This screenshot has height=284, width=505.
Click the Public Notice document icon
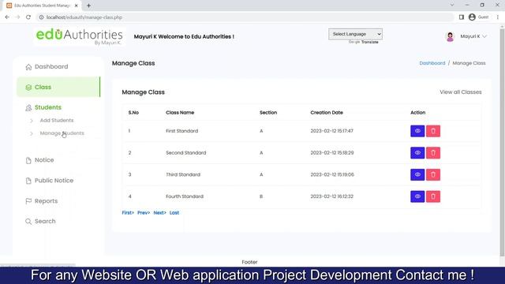tap(28, 181)
